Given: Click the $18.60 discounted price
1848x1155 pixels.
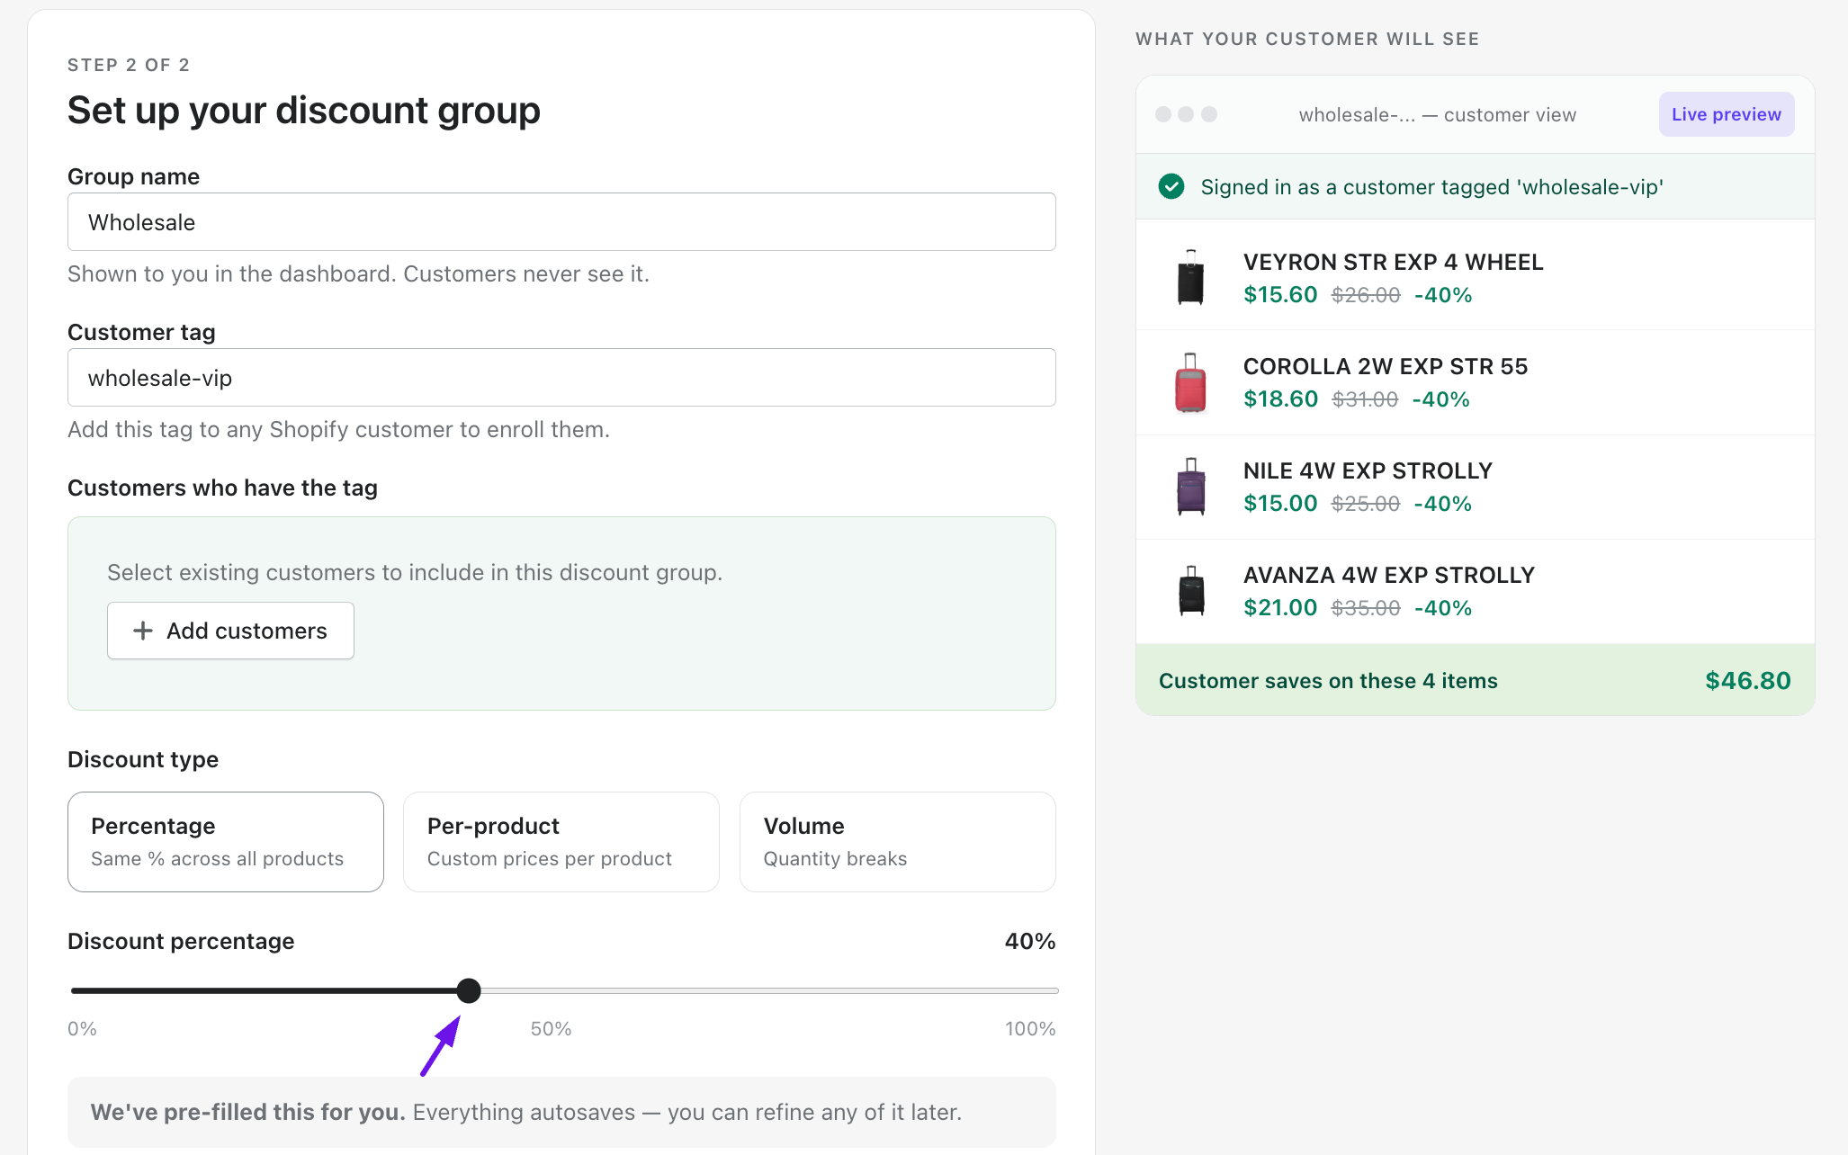Looking at the screenshot, I should coord(1280,398).
